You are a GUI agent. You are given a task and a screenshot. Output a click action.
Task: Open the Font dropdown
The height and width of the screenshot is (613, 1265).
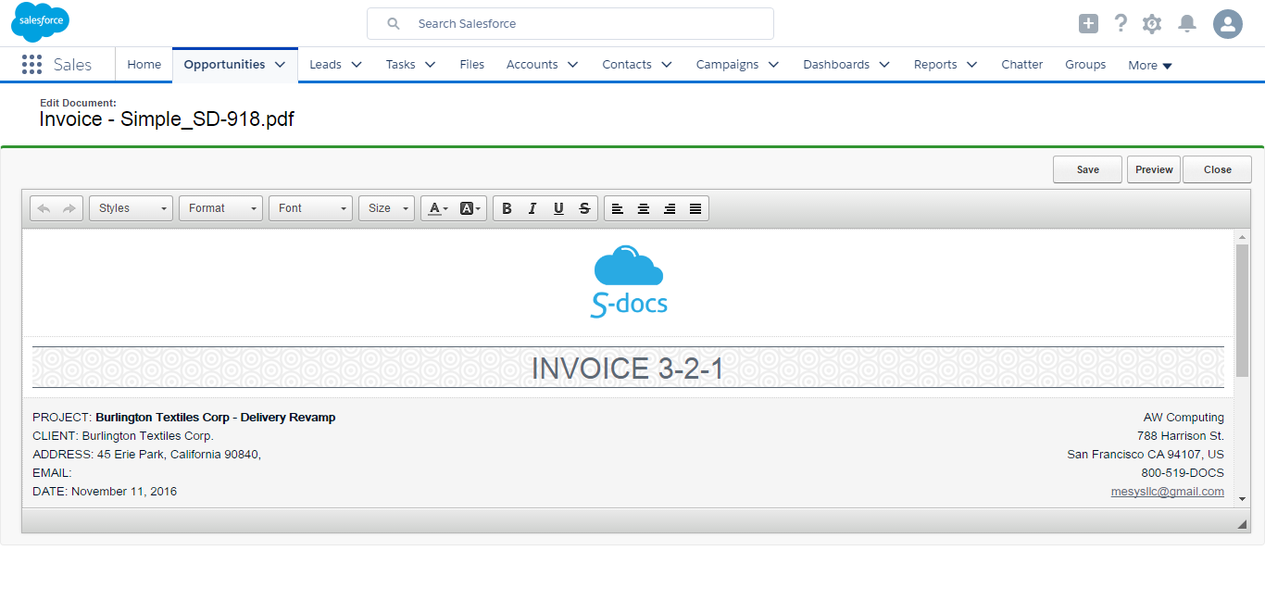(311, 208)
